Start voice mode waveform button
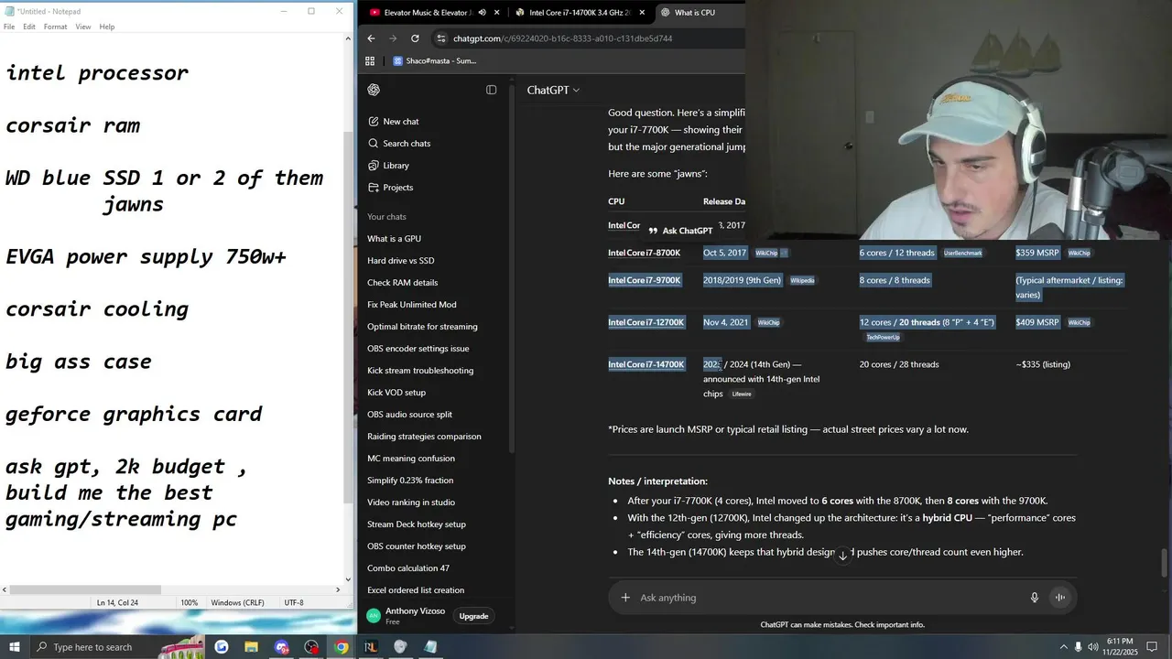Image resolution: width=1172 pixels, height=659 pixels. pos(1059,598)
